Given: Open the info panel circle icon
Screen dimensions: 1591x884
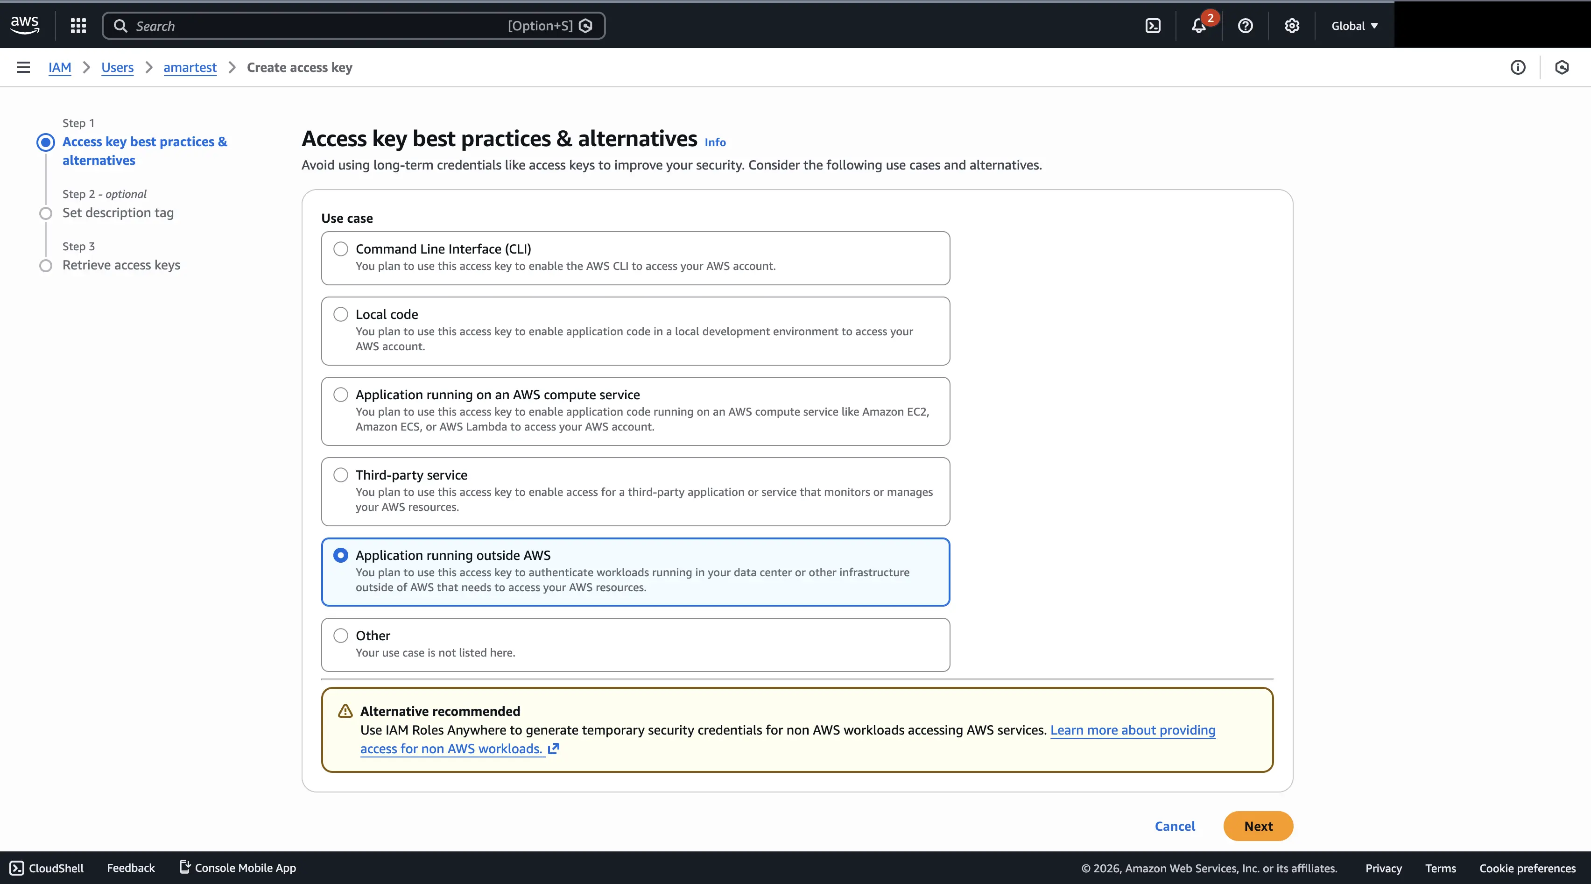Looking at the screenshot, I should coord(1518,67).
